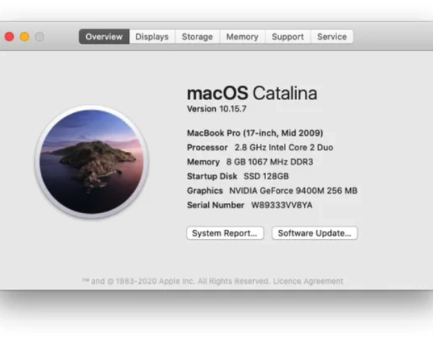This screenshot has height=343, width=433.
Task: Close the window with red button
Action: pyautogui.click(x=10, y=37)
